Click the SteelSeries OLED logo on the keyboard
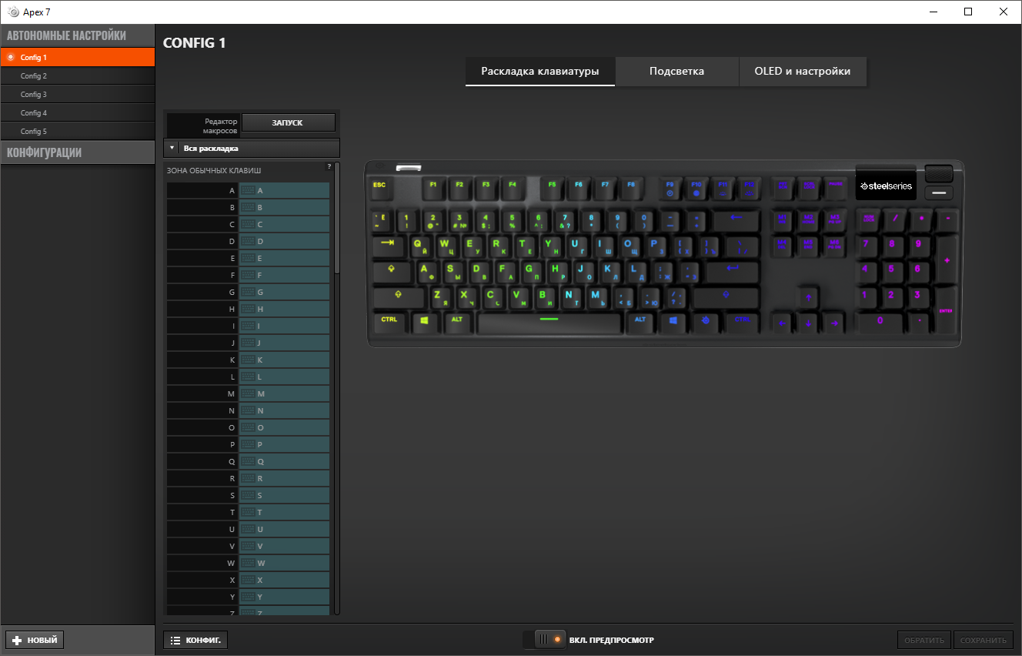1022x656 pixels. [x=885, y=184]
